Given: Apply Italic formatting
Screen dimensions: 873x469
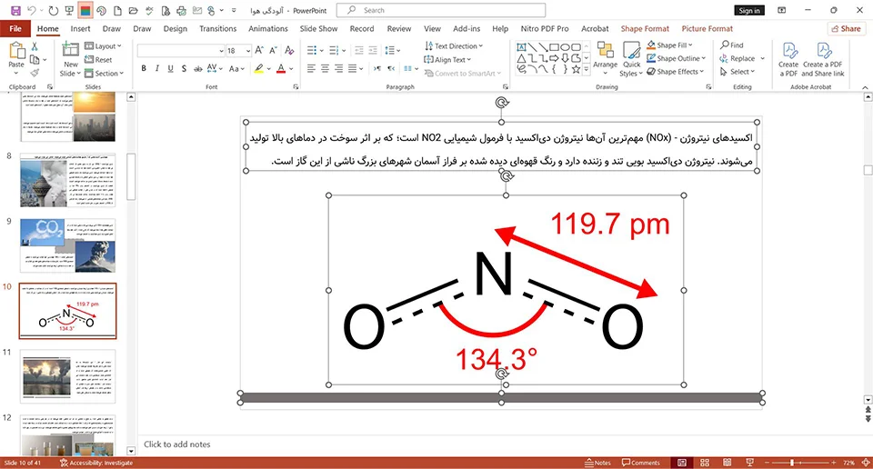Looking at the screenshot, I should [x=157, y=68].
